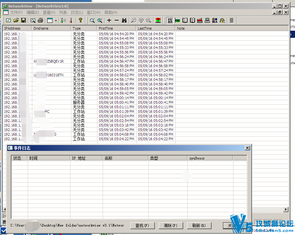Sort list by DnsName column header
Viewport: 295px width, 235px height.
51,28
